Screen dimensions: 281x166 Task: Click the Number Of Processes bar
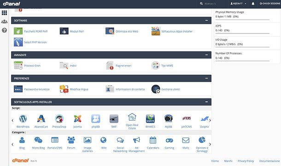[242, 61]
